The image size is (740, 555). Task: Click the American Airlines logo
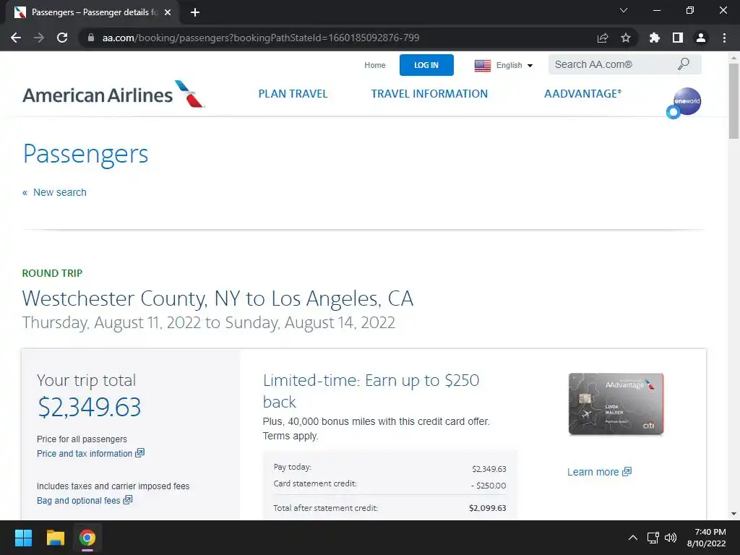(113, 95)
